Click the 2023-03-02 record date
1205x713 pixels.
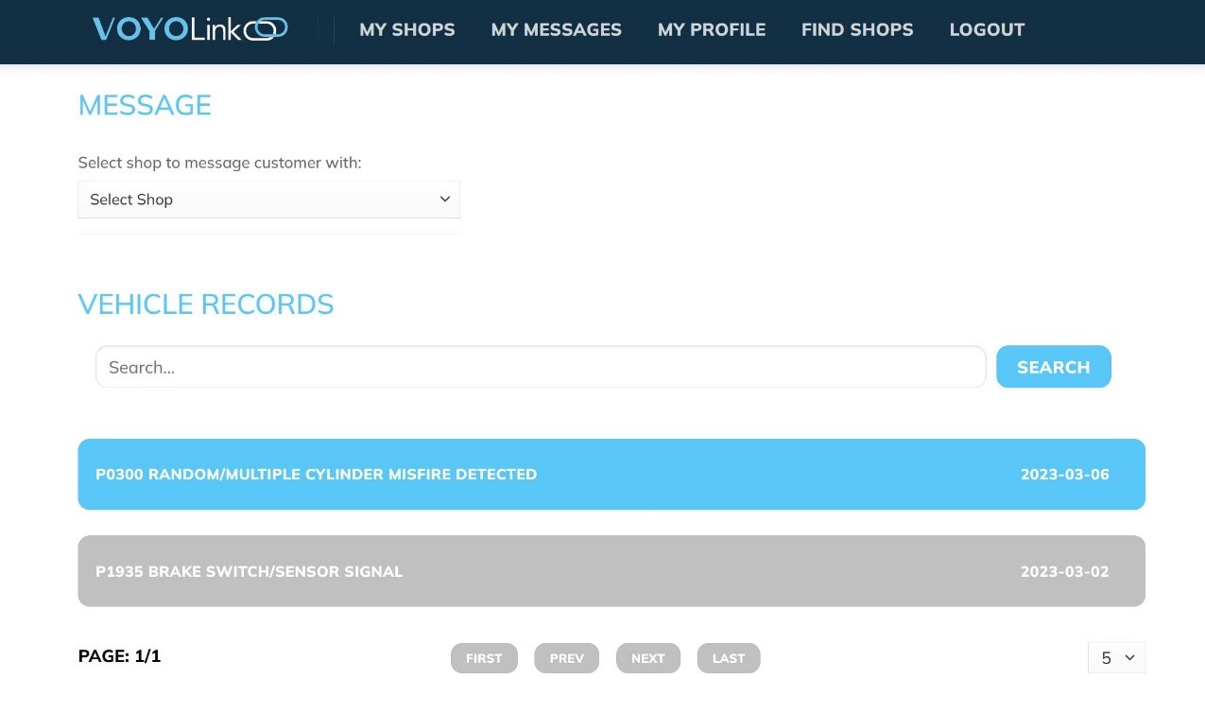1064,572
